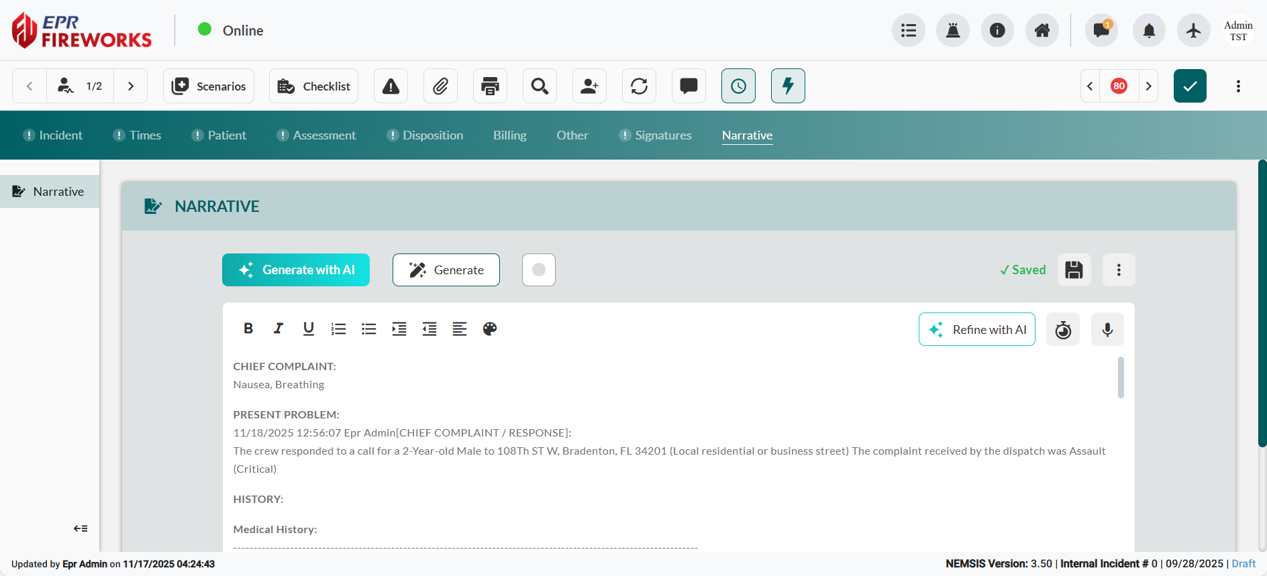Start microphone dictation in editor

(x=1107, y=329)
